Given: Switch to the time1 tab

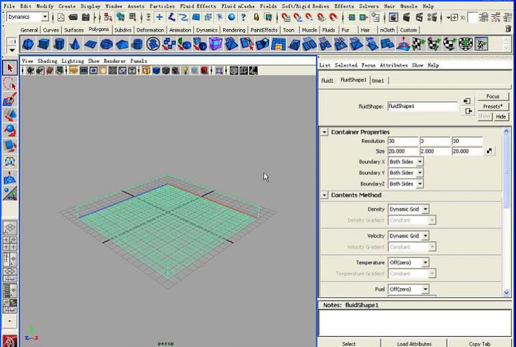Looking at the screenshot, I should pos(378,81).
